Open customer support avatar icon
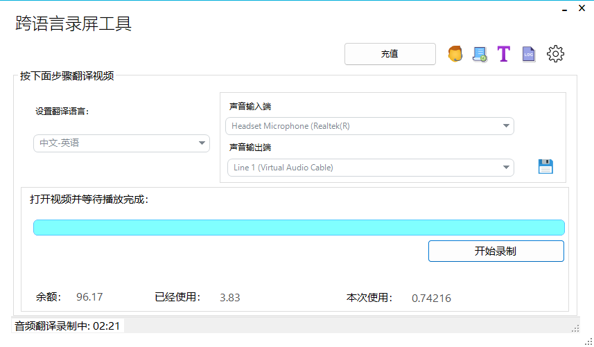The image size is (594, 347). pyautogui.click(x=455, y=54)
